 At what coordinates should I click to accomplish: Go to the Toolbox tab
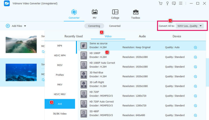coord(136,14)
